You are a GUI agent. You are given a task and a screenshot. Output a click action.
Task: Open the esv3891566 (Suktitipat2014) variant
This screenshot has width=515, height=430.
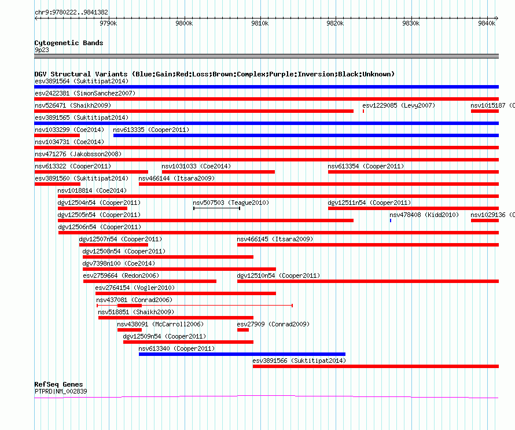pyautogui.click(x=299, y=361)
